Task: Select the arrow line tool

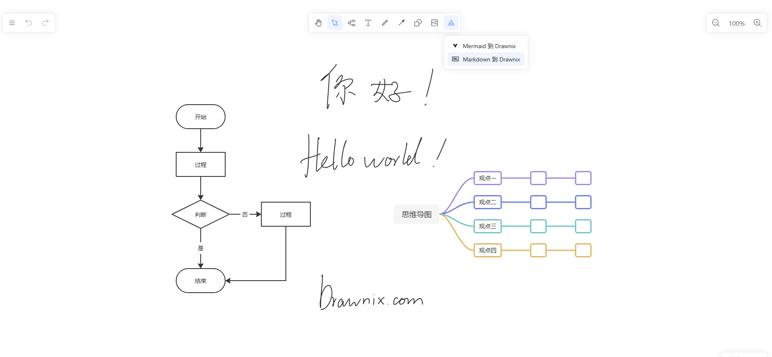Action: click(x=401, y=23)
